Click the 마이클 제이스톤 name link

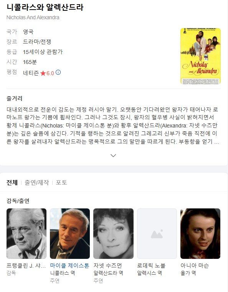(70, 265)
